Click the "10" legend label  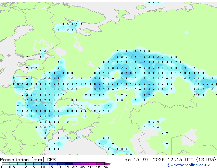(43, 167)
